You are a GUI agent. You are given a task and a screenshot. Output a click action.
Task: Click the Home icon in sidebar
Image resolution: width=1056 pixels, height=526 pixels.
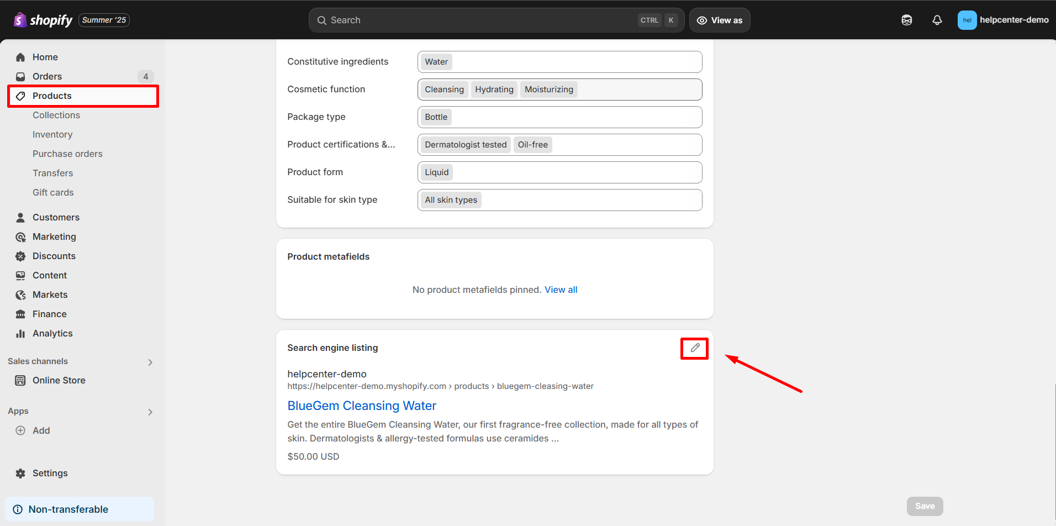[x=20, y=57]
